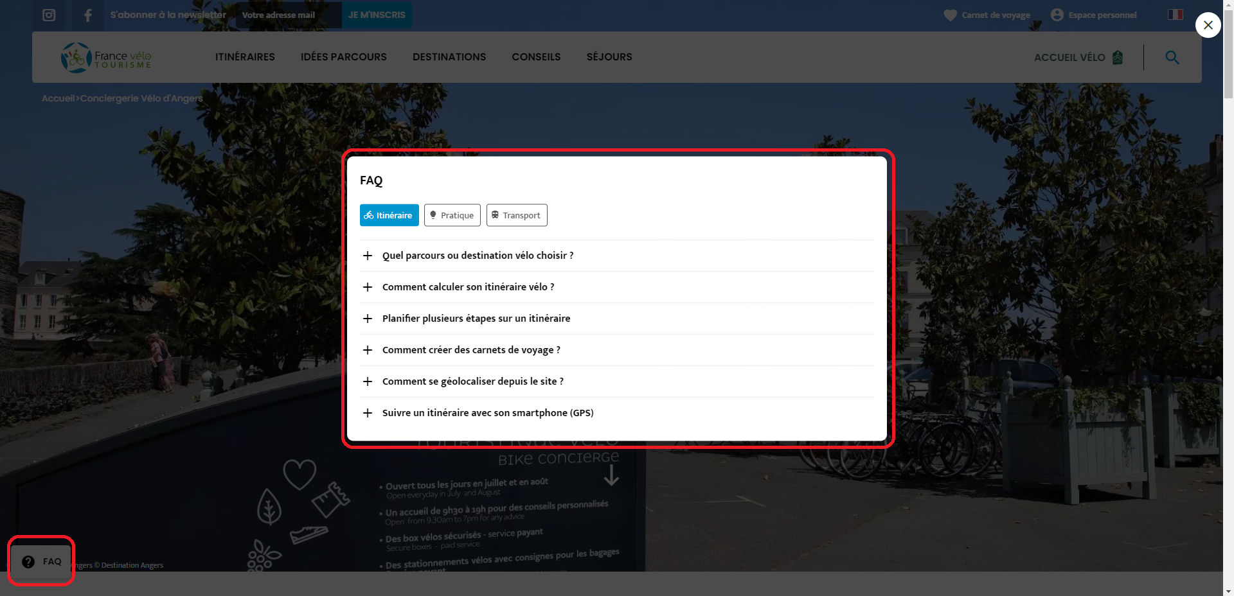The width and height of the screenshot is (1234, 596).
Task: Enable the Pratique filter
Action: tap(452, 215)
